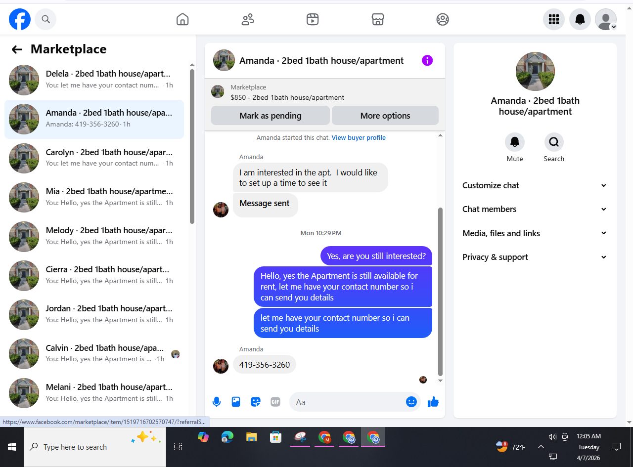Open File Explorer from the taskbar

pos(252,437)
